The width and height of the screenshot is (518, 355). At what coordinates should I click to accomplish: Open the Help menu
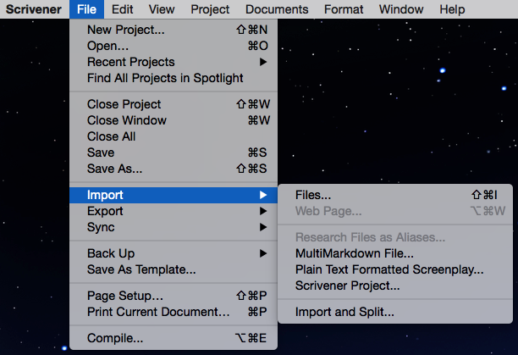[x=452, y=9]
